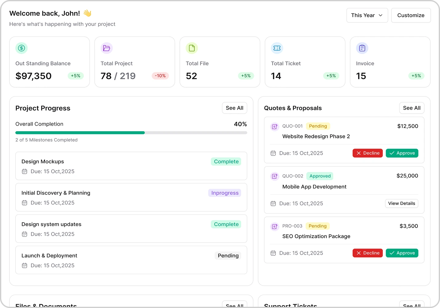
Task: Click the Complete badge on Design Mockups
Action: [x=226, y=161]
